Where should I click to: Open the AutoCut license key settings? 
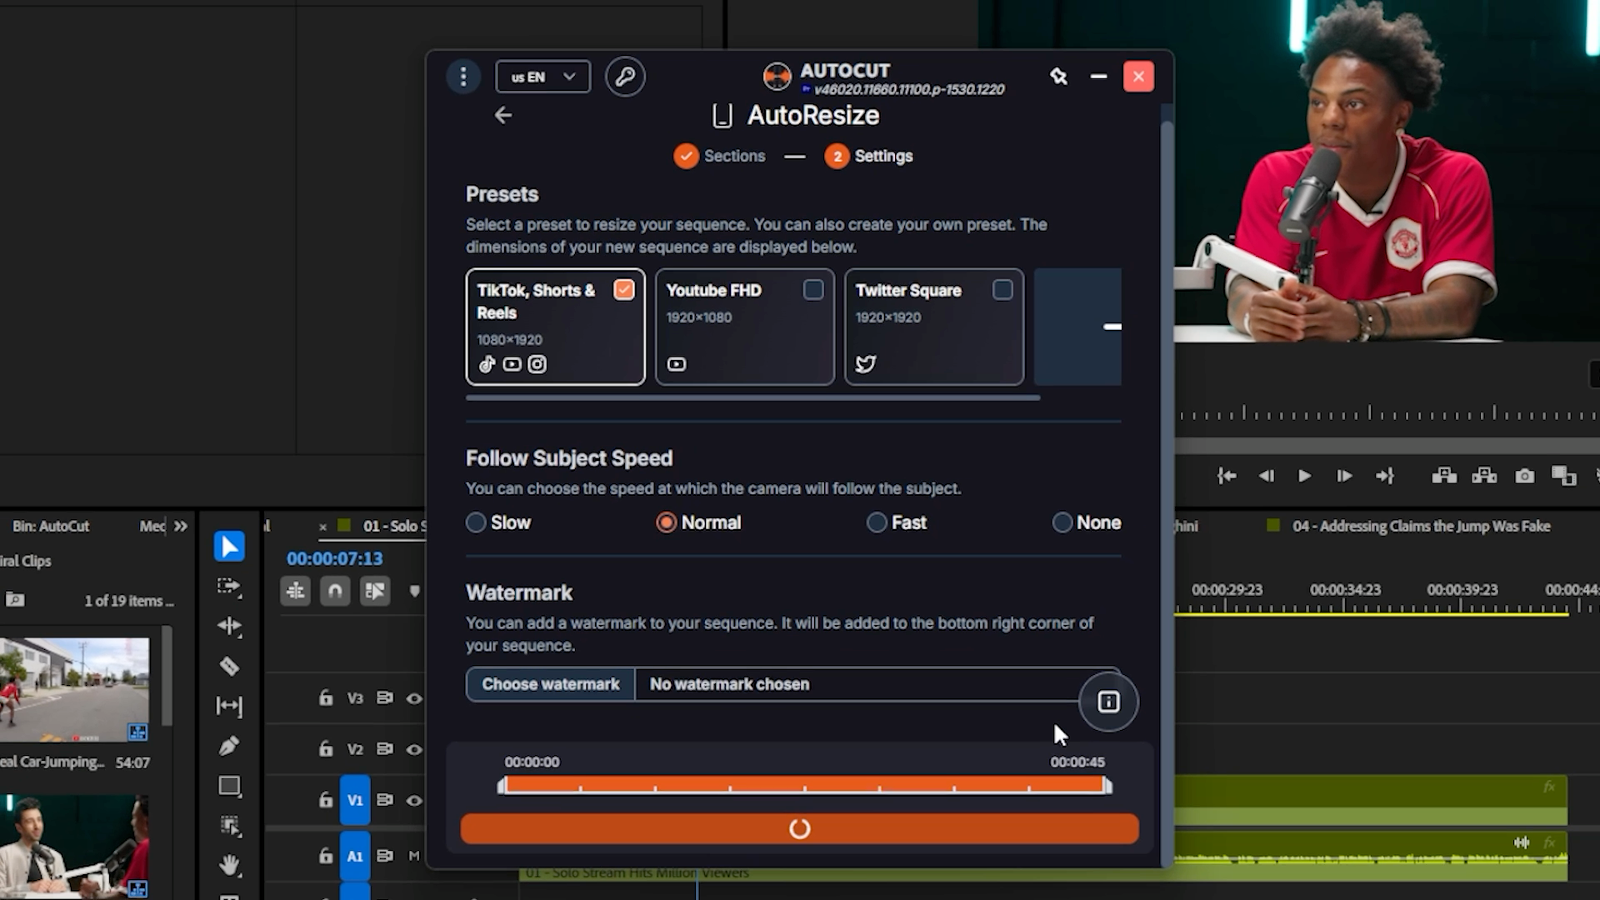point(625,77)
